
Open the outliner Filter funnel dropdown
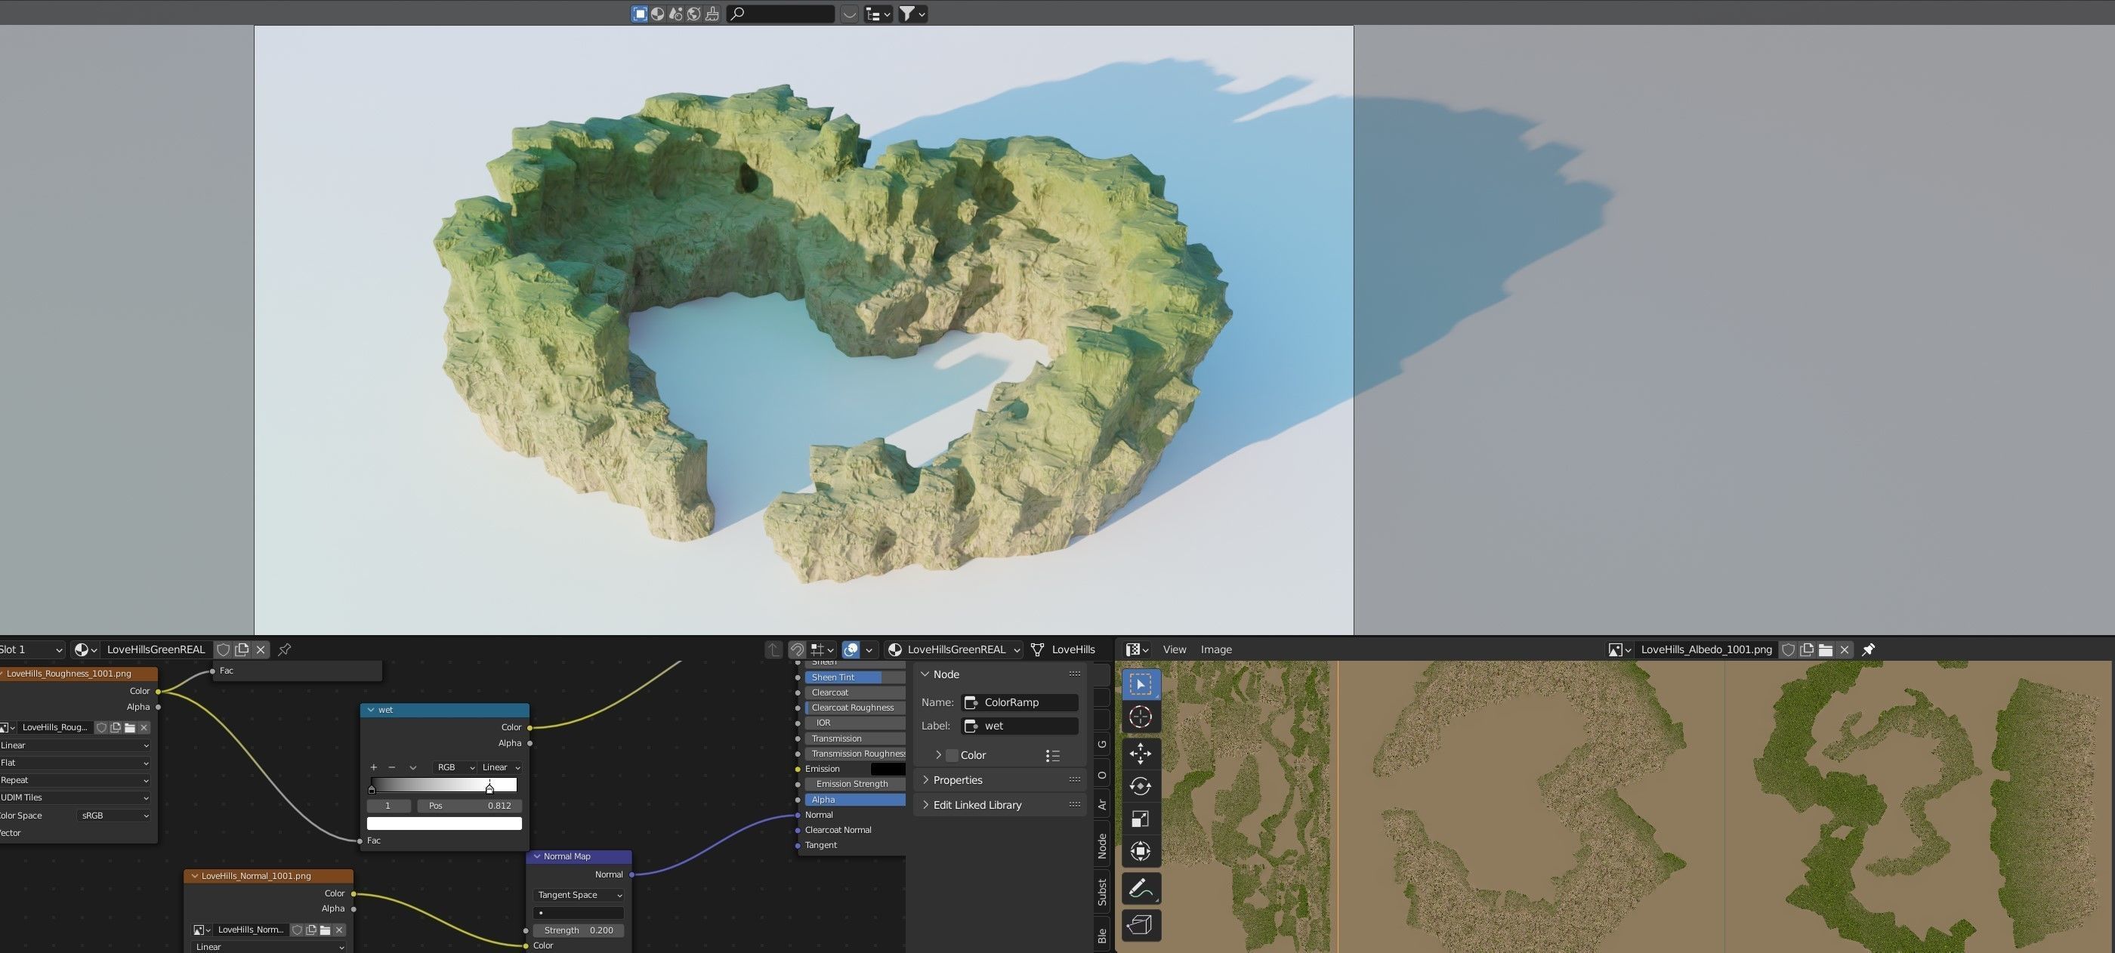tap(912, 14)
